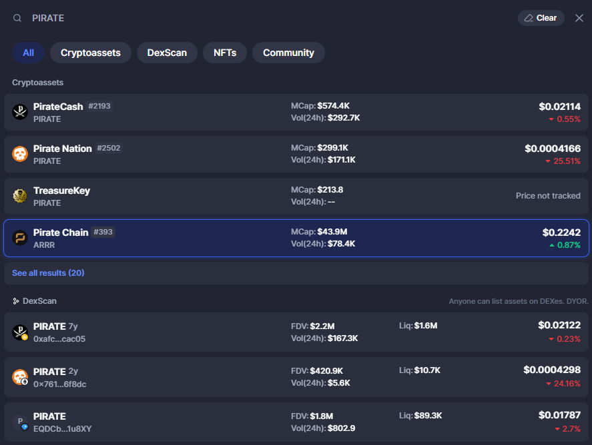This screenshot has height=445, width=592.
Task: Click the Pirate Chain logo icon
Action: click(20, 238)
